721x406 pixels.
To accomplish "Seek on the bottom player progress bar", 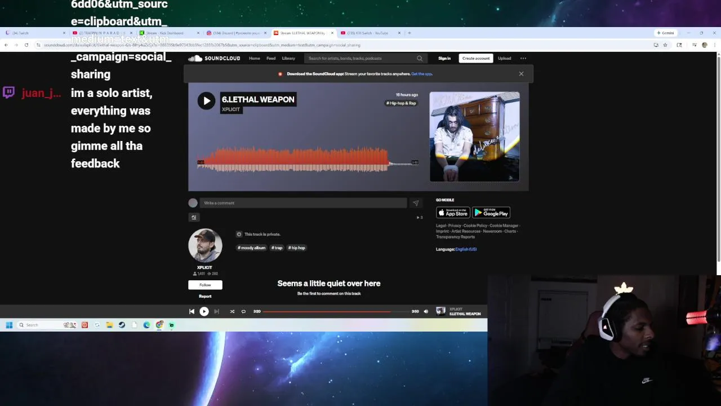I will pyautogui.click(x=336, y=311).
